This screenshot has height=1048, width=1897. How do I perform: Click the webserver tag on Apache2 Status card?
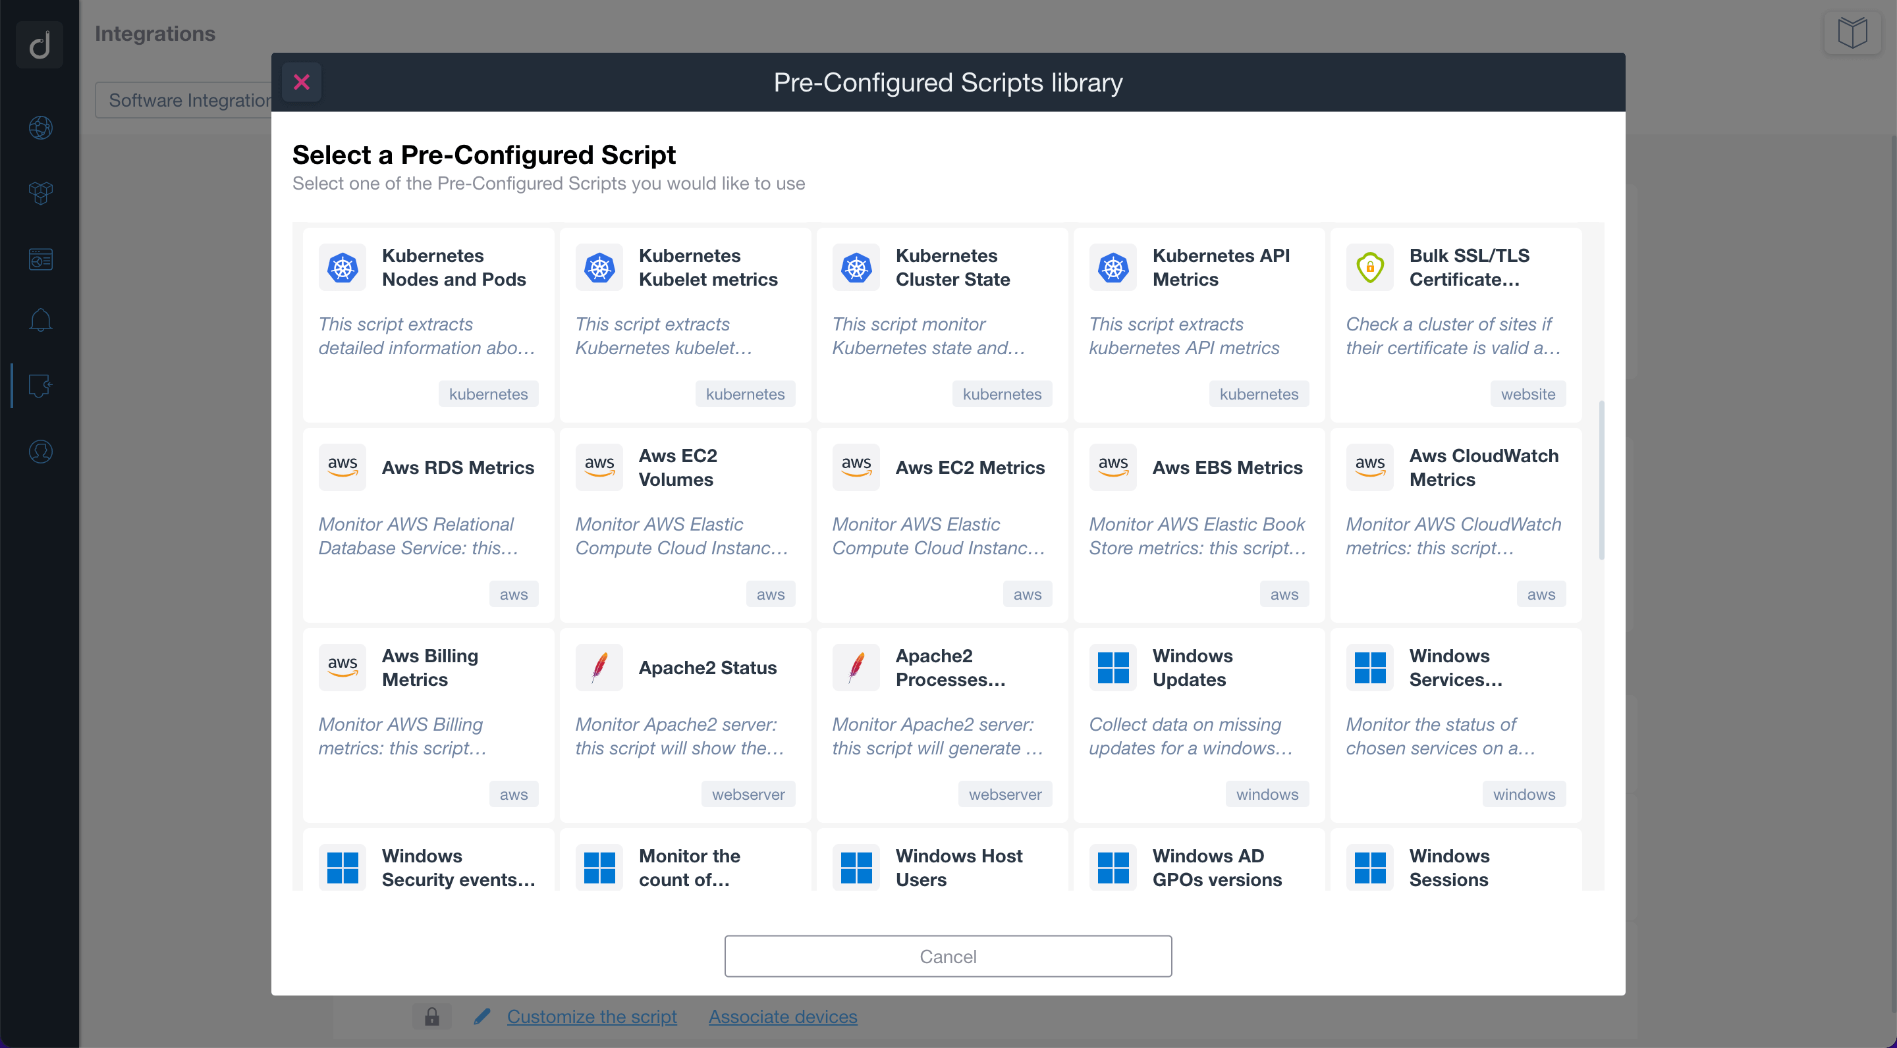pyautogui.click(x=748, y=794)
